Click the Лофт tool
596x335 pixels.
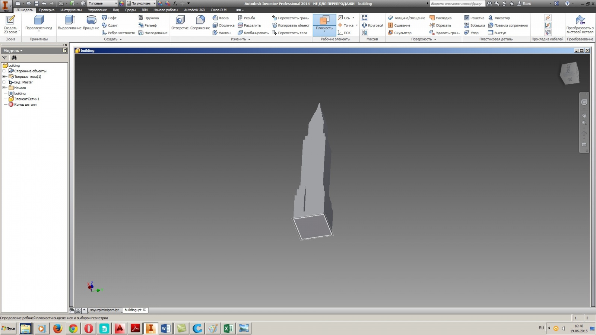coord(109,18)
